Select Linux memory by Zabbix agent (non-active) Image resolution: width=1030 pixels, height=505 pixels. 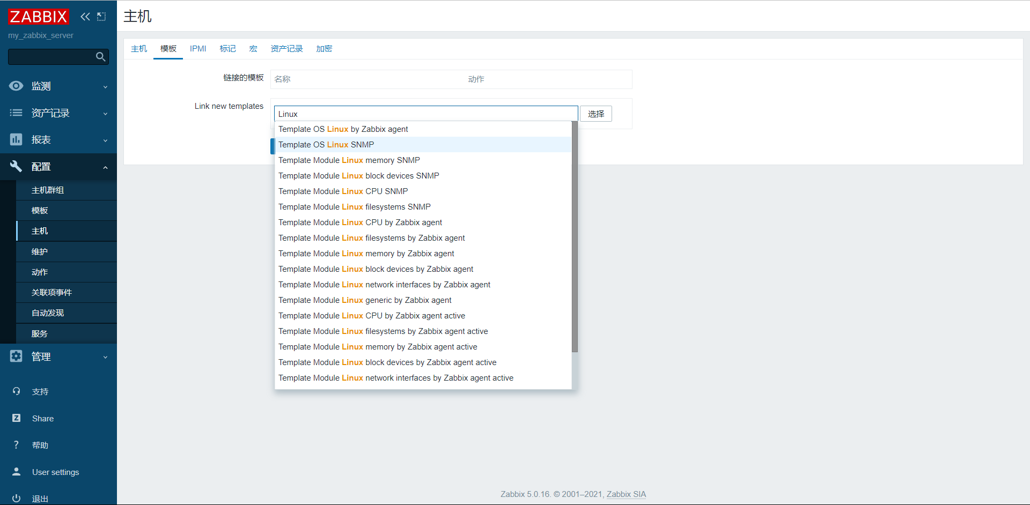tap(423, 254)
